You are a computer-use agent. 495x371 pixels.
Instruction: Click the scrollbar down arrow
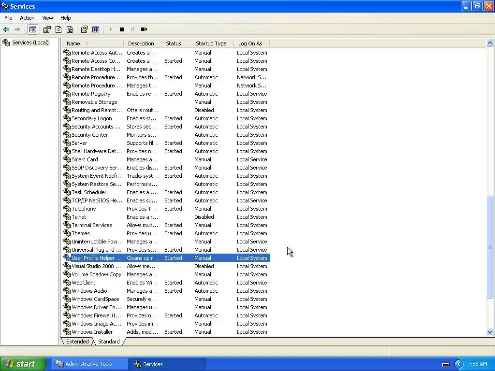[490, 332]
